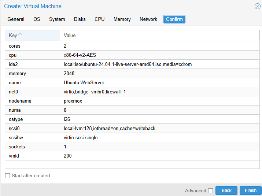The width and height of the screenshot is (262, 196).
Task: Open the CPU tab
Action: point(99,19)
